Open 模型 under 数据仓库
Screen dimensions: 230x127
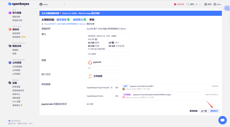pyautogui.click(x=14, y=53)
